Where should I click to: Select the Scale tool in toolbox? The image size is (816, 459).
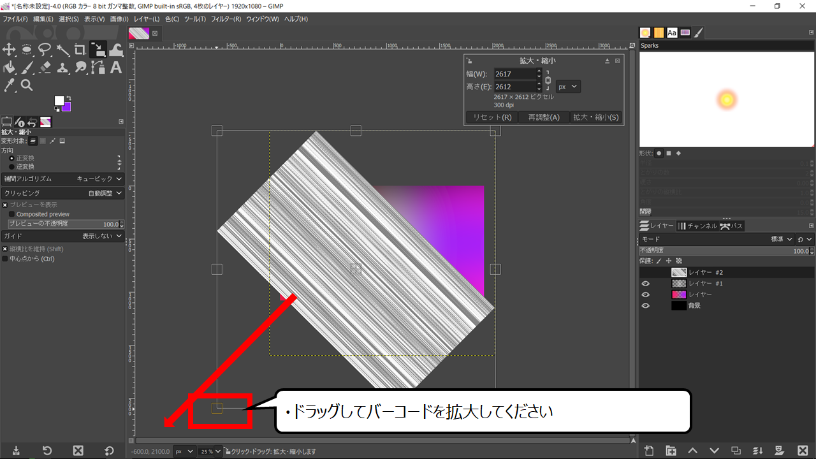pyautogui.click(x=98, y=50)
